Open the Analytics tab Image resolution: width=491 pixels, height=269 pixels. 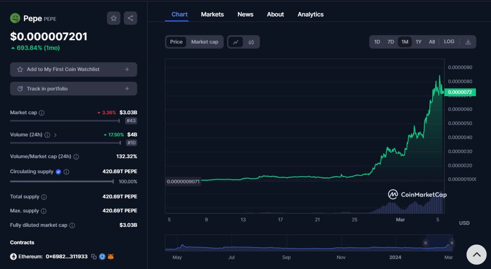[311, 14]
